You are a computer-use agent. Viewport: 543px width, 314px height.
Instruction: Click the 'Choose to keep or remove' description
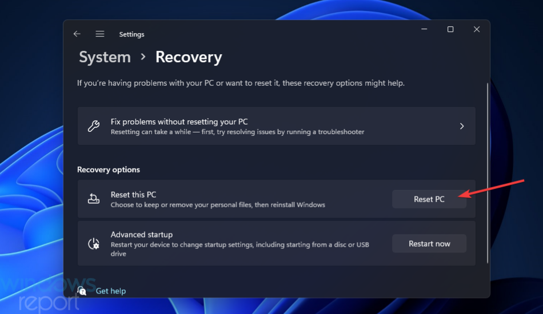tap(218, 205)
